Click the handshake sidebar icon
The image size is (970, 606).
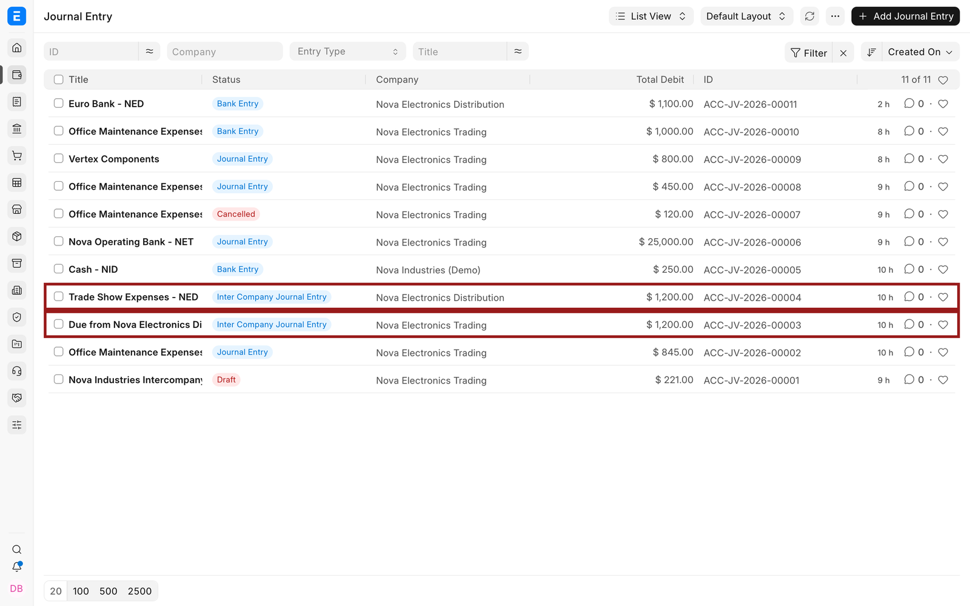pos(17,398)
